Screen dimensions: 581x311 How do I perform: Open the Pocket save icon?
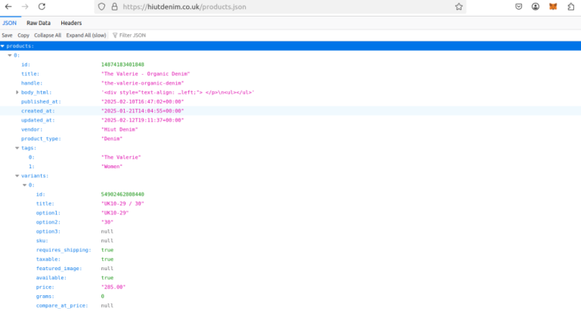click(519, 6)
